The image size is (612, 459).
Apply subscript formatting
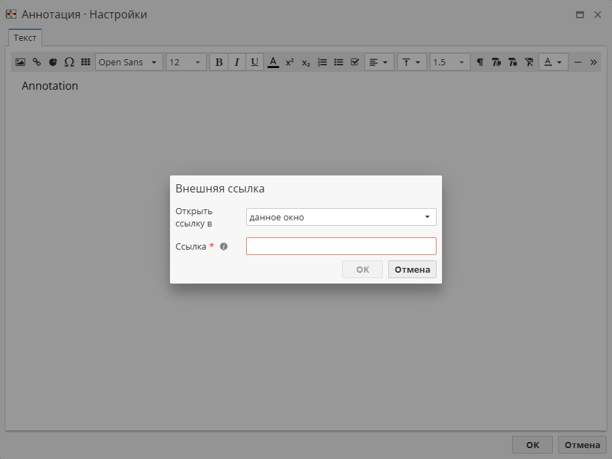pos(306,62)
